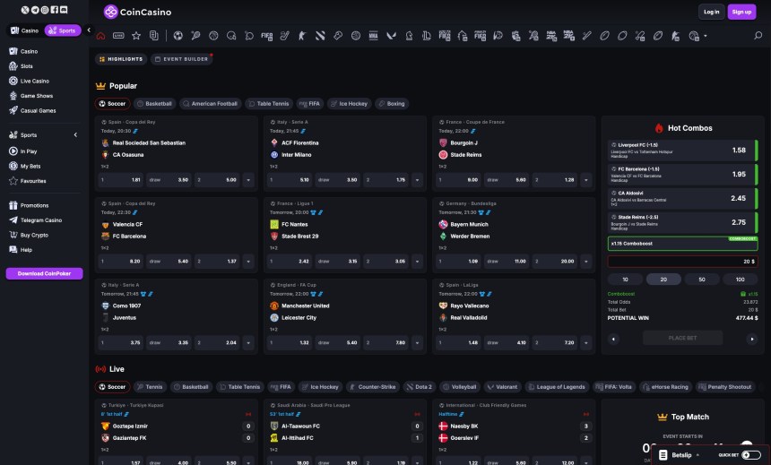Open the X social media icon
The width and height of the screenshot is (771, 465).
click(x=25, y=10)
